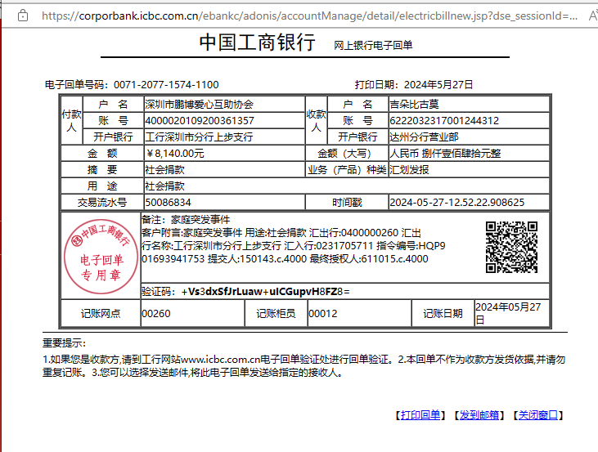The image size is (598, 452).
Task: Select timestamp 2024-05-27-12.52.22.908625
Action: pos(457,203)
